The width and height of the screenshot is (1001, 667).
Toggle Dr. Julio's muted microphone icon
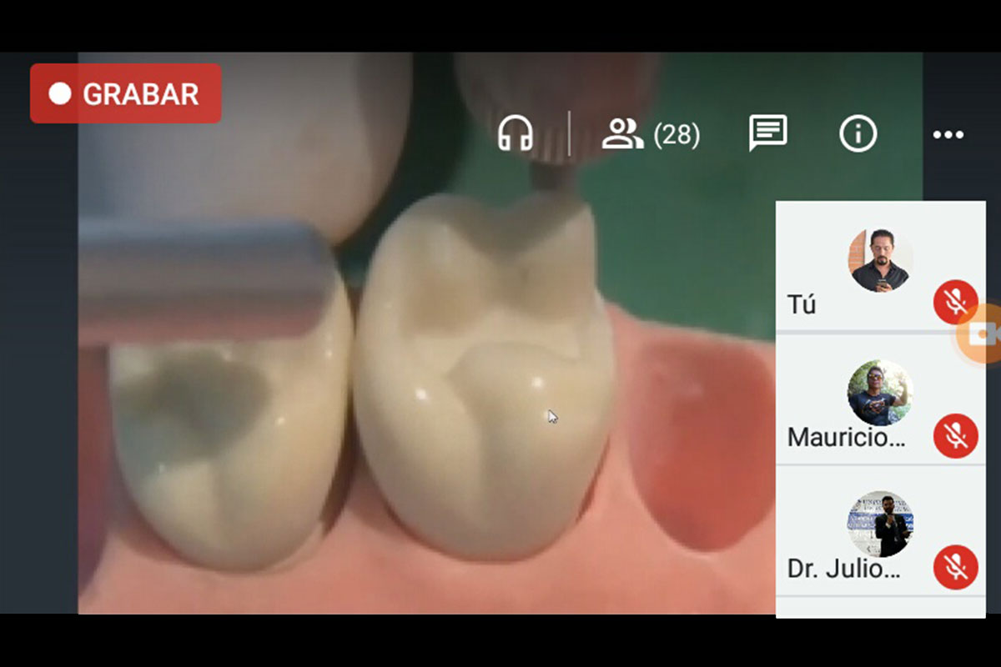956,567
